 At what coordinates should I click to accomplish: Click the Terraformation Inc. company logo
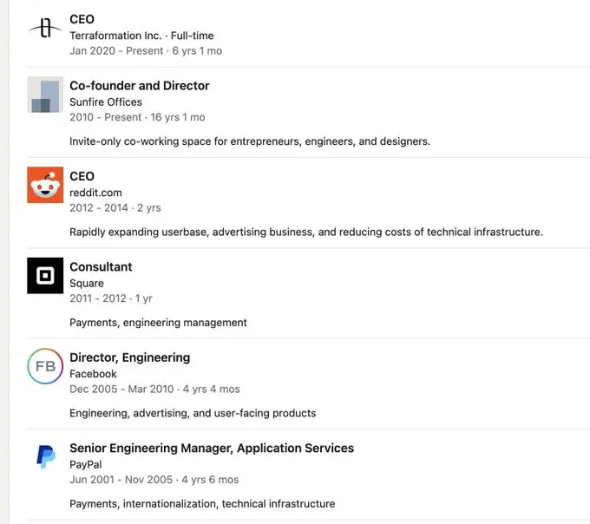click(45, 29)
